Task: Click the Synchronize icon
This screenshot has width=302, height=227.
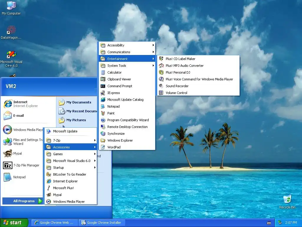Action: (103, 134)
